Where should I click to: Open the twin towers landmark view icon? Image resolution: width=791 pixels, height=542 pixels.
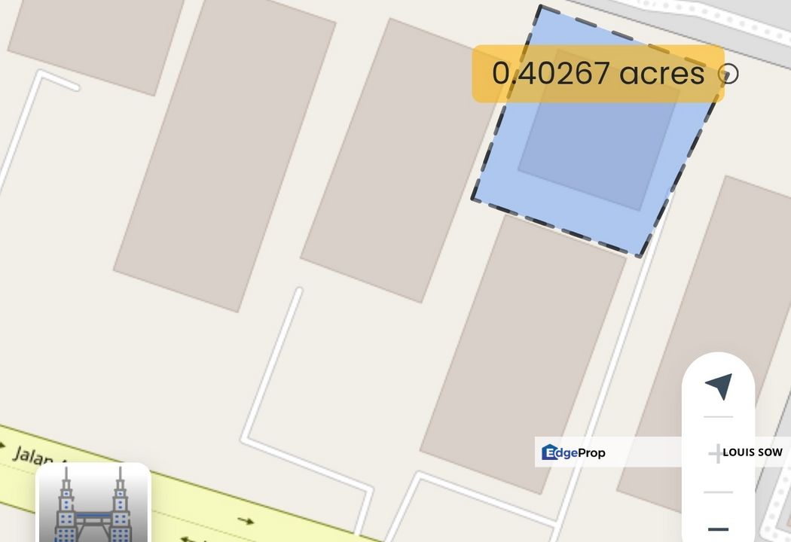93,503
